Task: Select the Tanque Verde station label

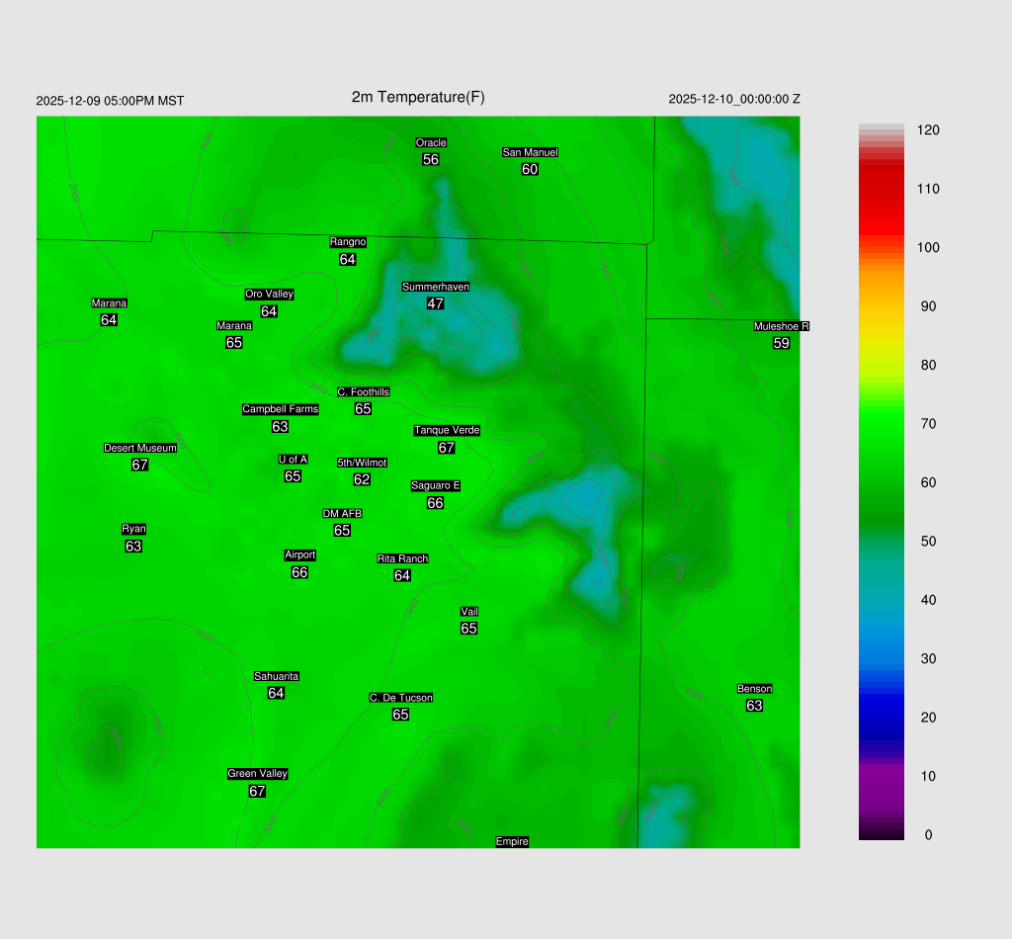Action: [x=447, y=430]
